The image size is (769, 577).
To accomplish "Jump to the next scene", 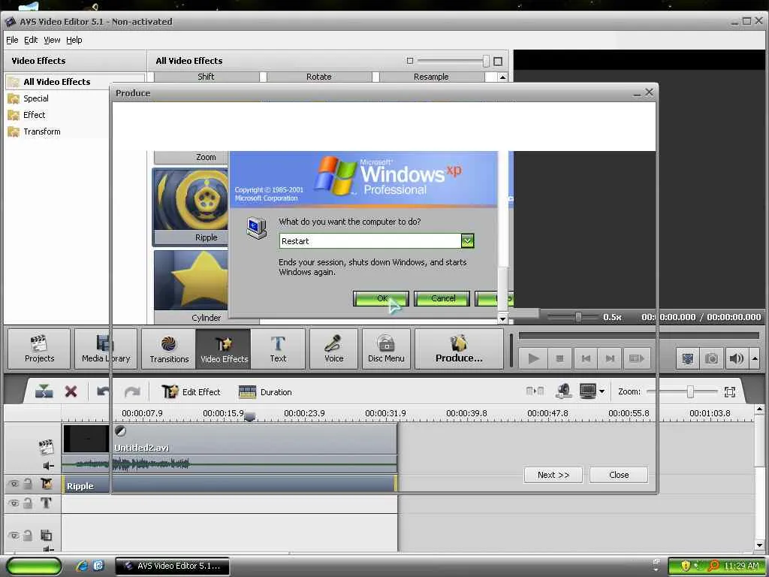I will [637, 358].
